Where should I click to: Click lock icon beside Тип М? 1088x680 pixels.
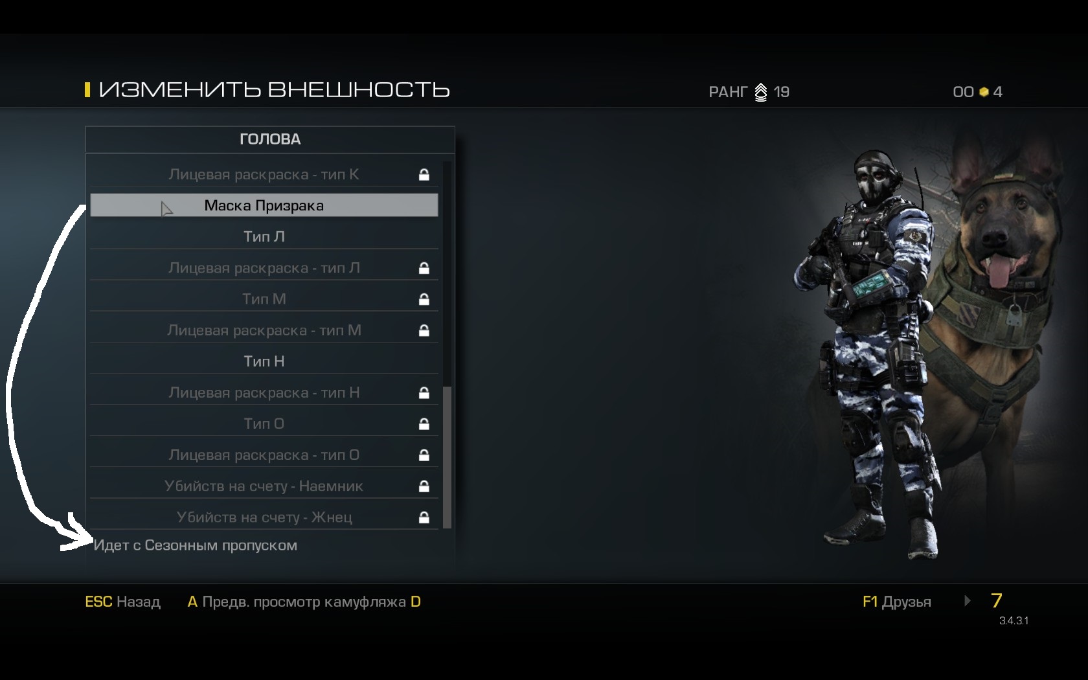(424, 299)
